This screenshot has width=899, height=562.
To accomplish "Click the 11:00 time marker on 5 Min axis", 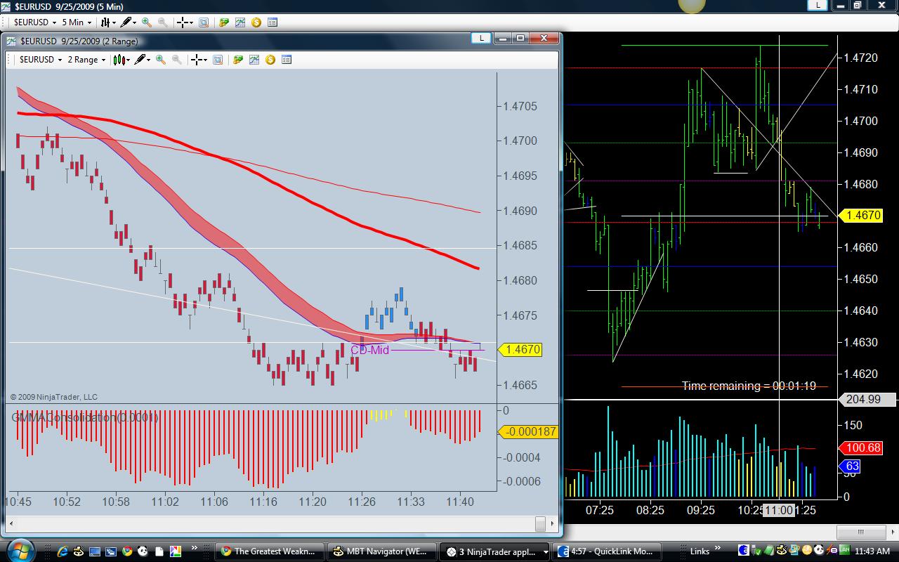I will (x=779, y=510).
